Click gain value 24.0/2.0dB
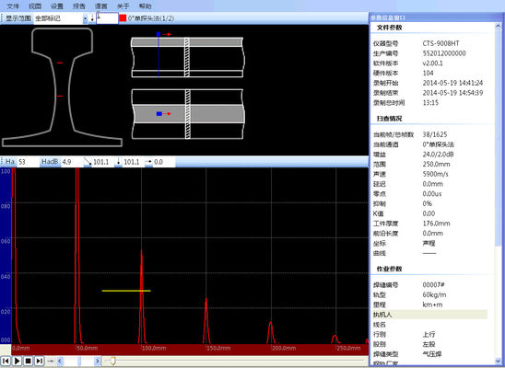 pyautogui.click(x=438, y=155)
